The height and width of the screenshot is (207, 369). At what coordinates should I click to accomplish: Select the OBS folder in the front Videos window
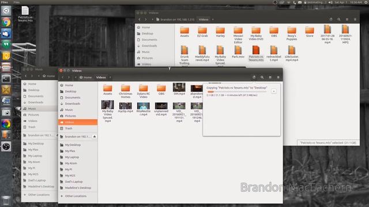(161, 90)
